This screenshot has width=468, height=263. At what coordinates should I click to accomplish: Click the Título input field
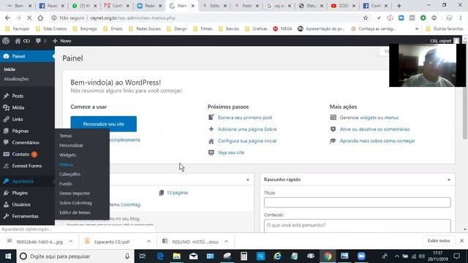tap(358, 202)
